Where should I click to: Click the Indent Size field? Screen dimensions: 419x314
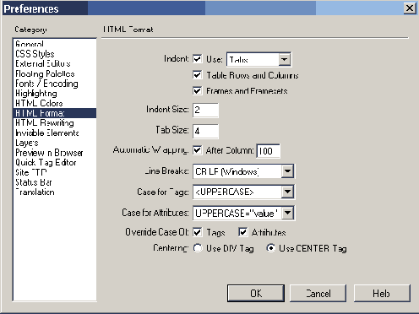coord(205,110)
